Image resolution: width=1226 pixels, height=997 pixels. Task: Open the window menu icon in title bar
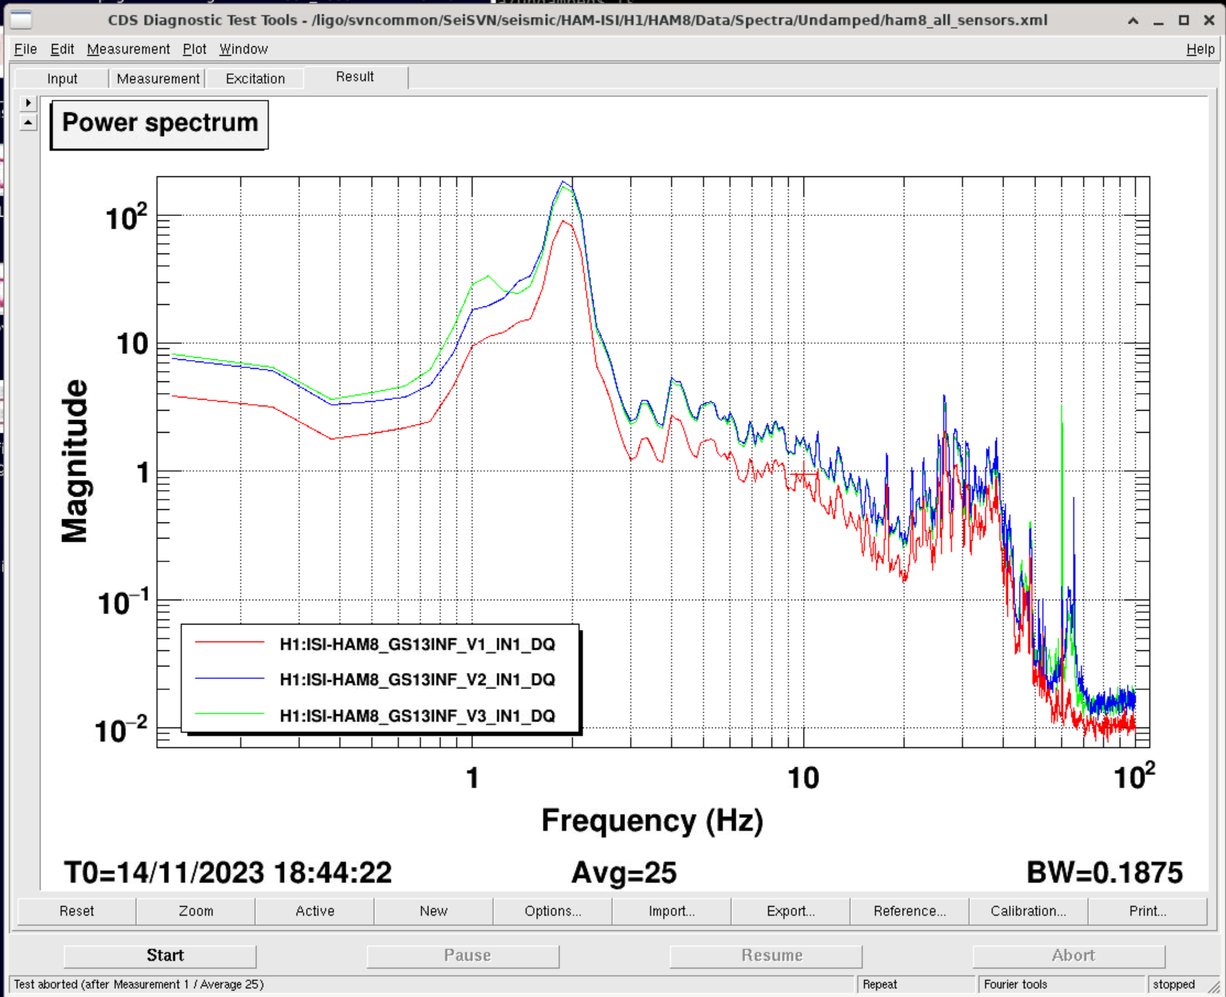point(21,20)
